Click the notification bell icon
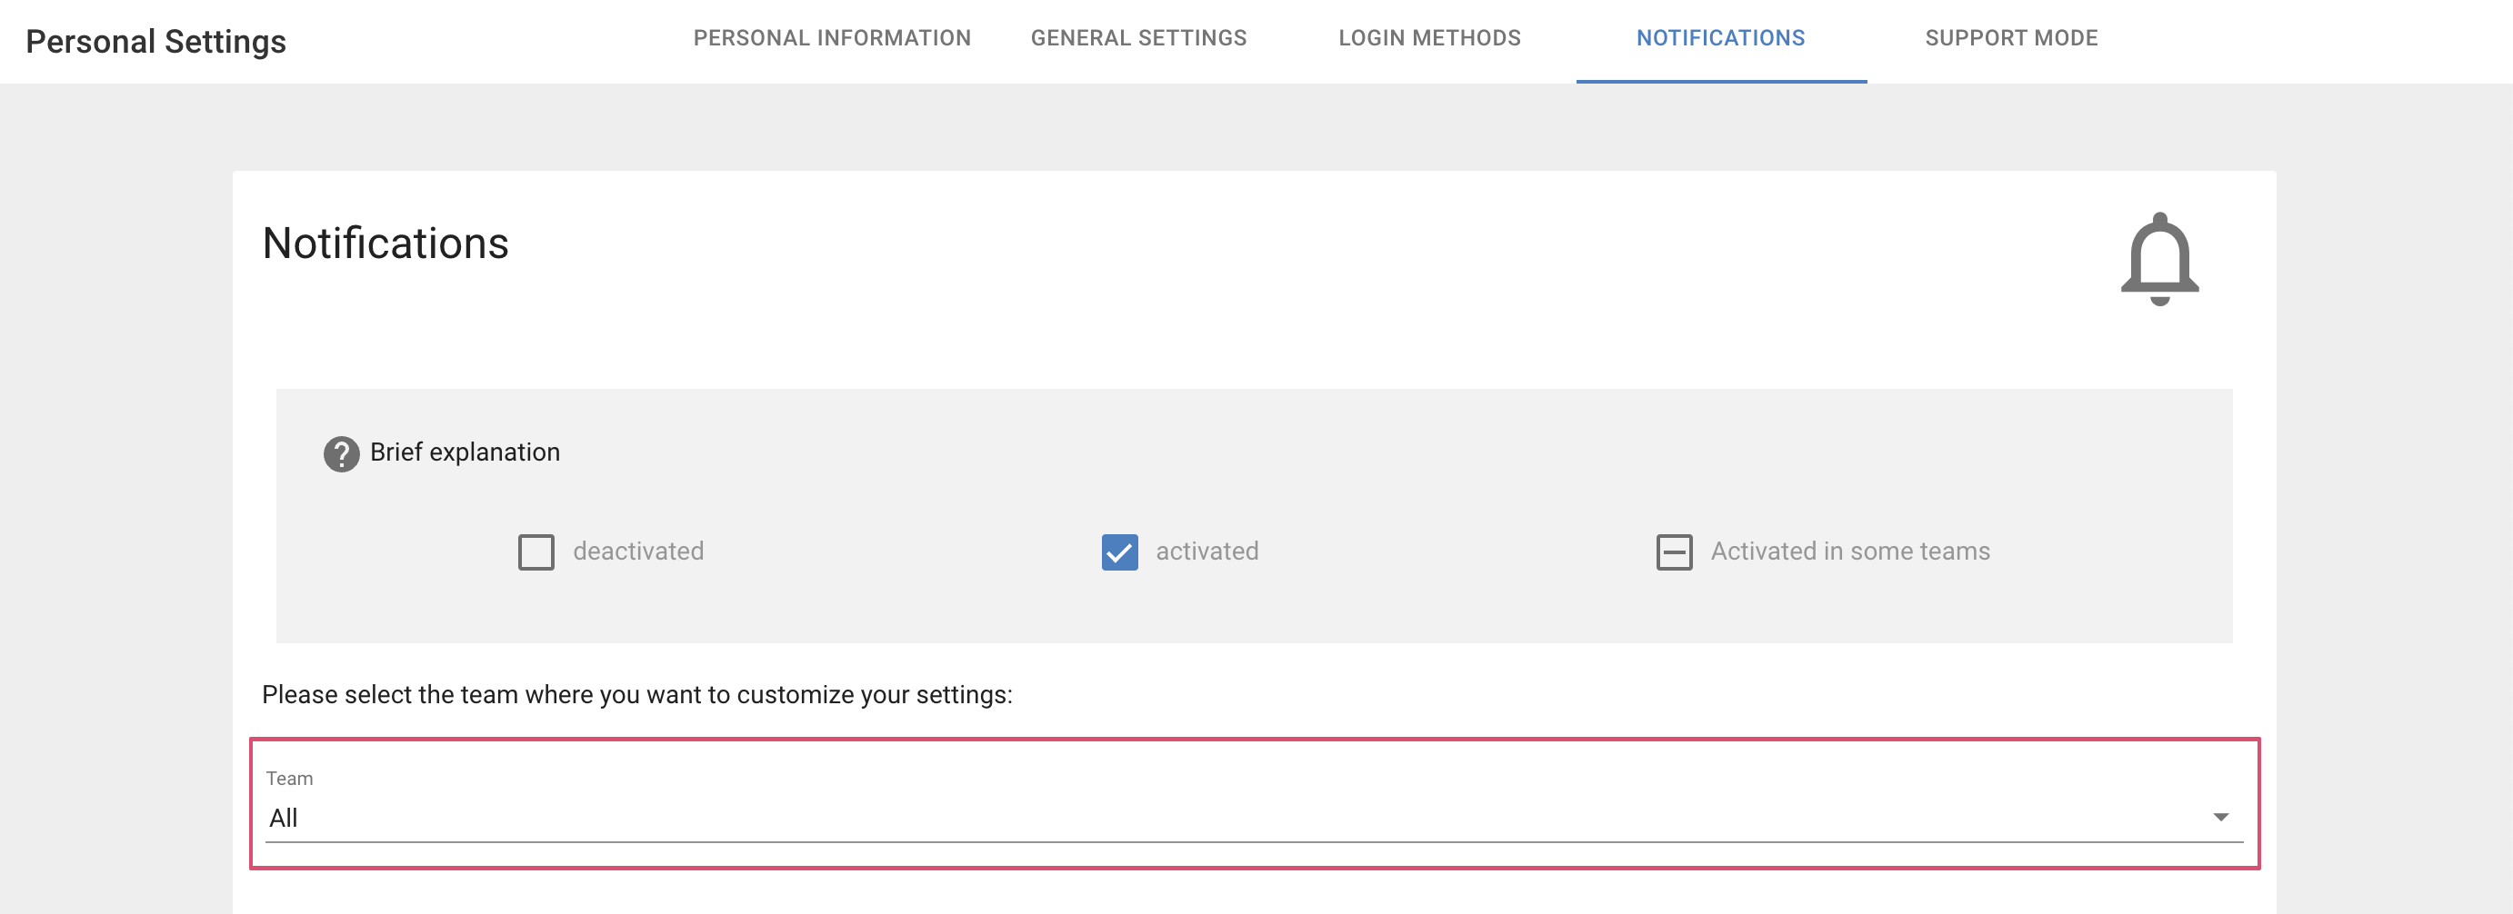The image size is (2513, 914). point(2160,259)
